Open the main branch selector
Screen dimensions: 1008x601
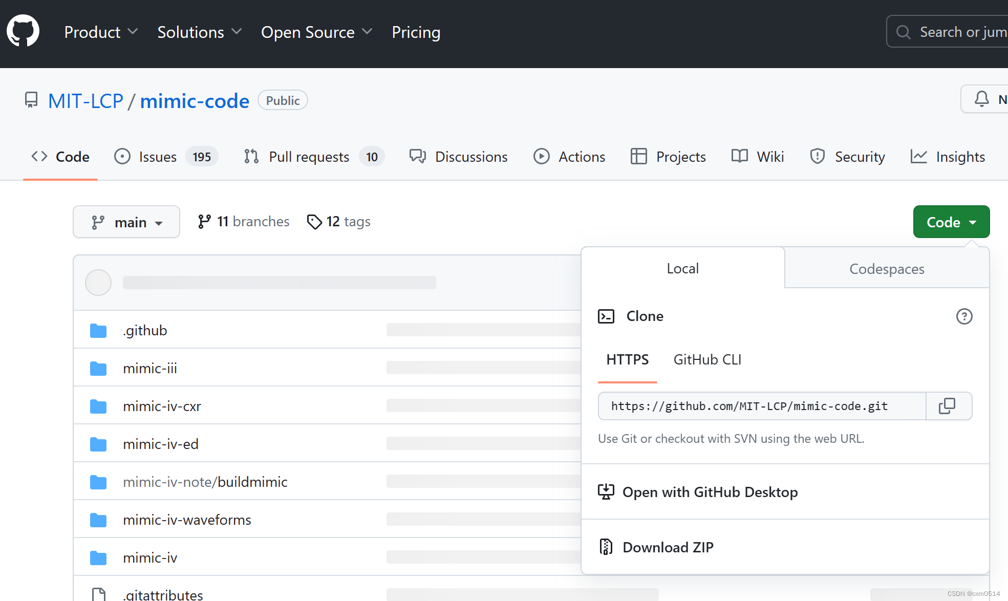(x=126, y=222)
